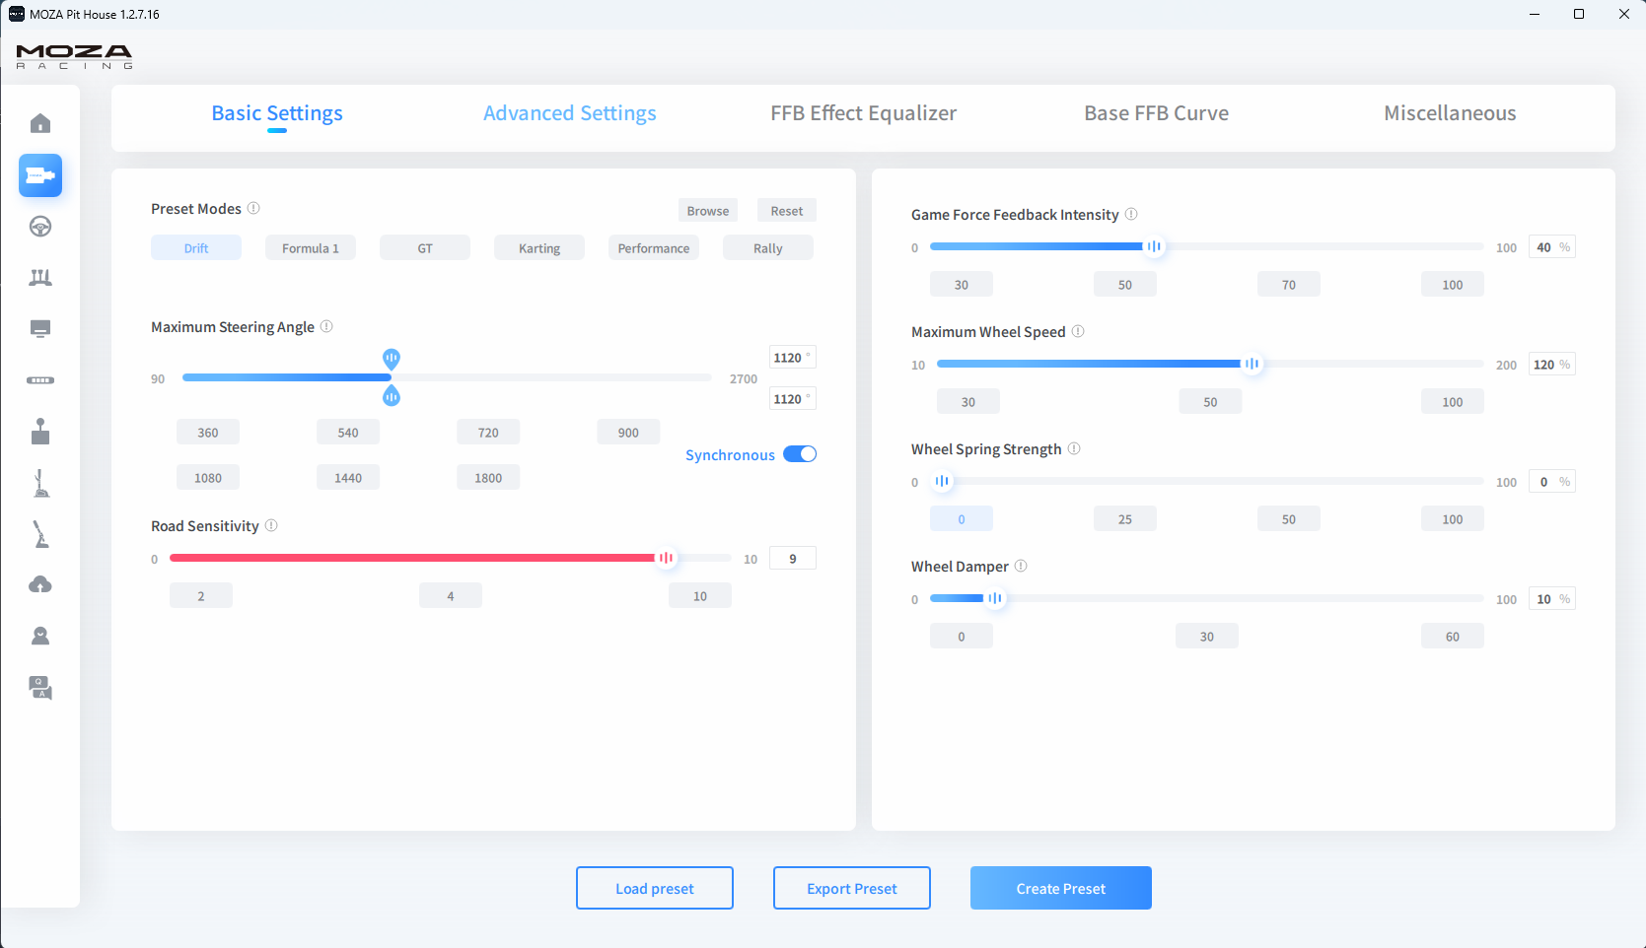
Task: Click the Road Sensitivity slider handle
Action: coord(667,558)
